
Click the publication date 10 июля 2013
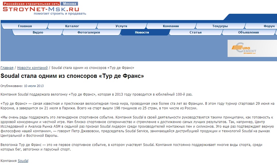(x=34, y=86)
